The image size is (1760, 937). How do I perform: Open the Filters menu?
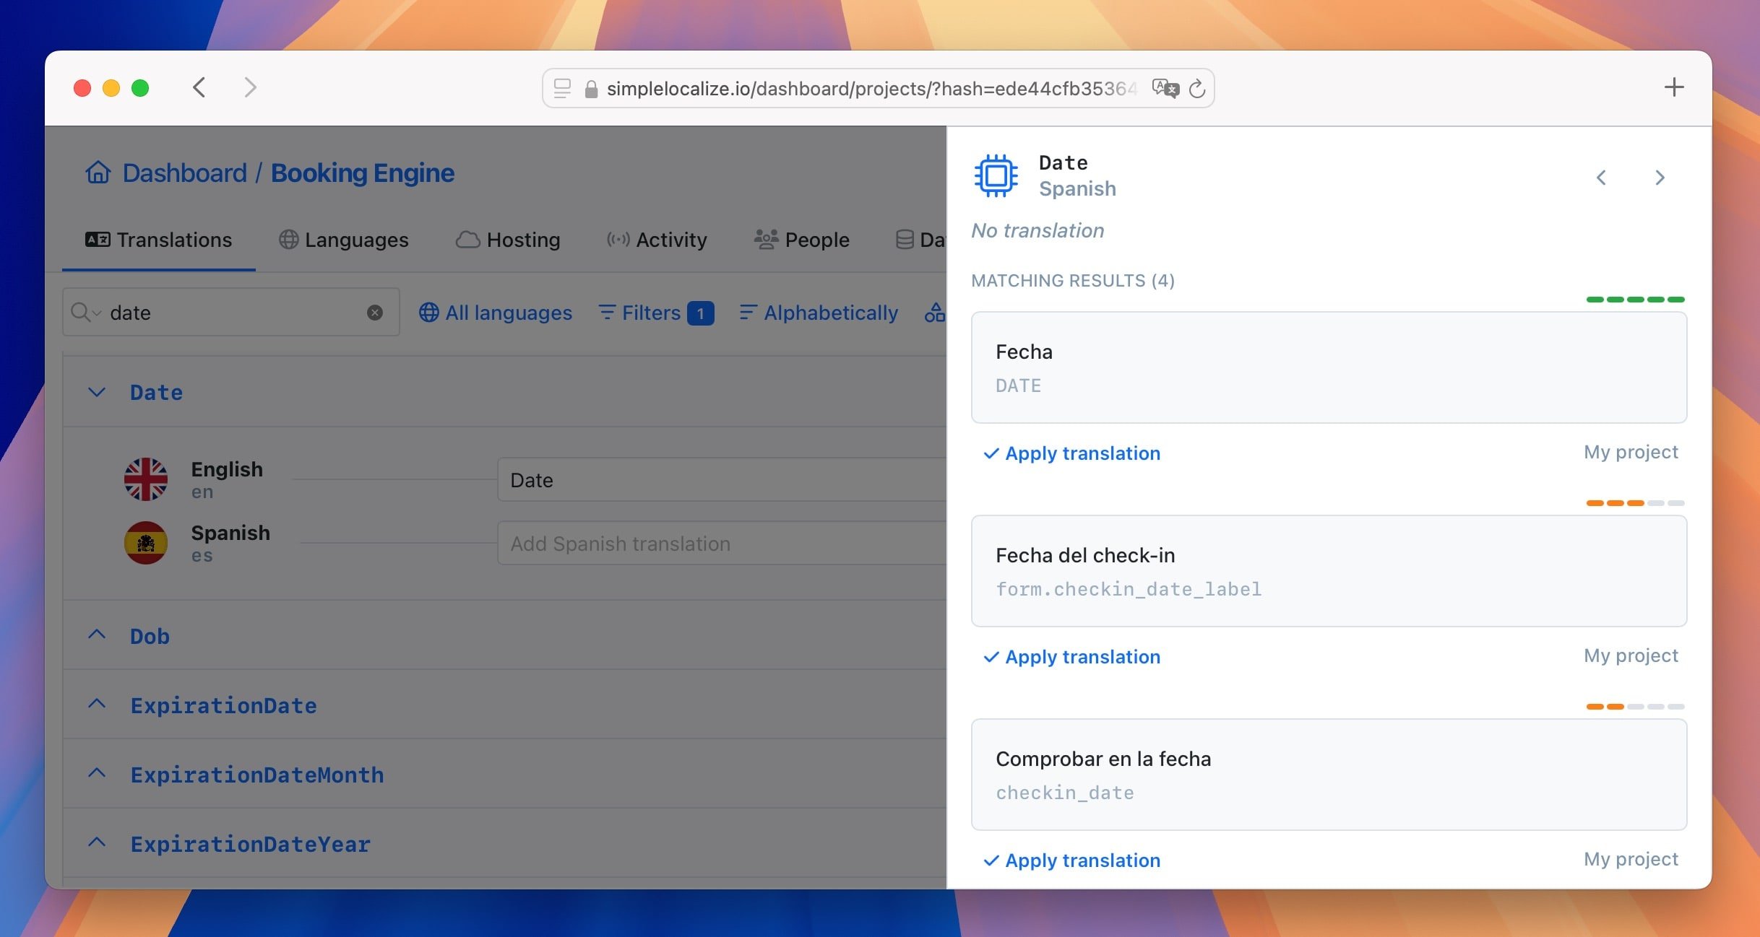(x=656, y=313)
